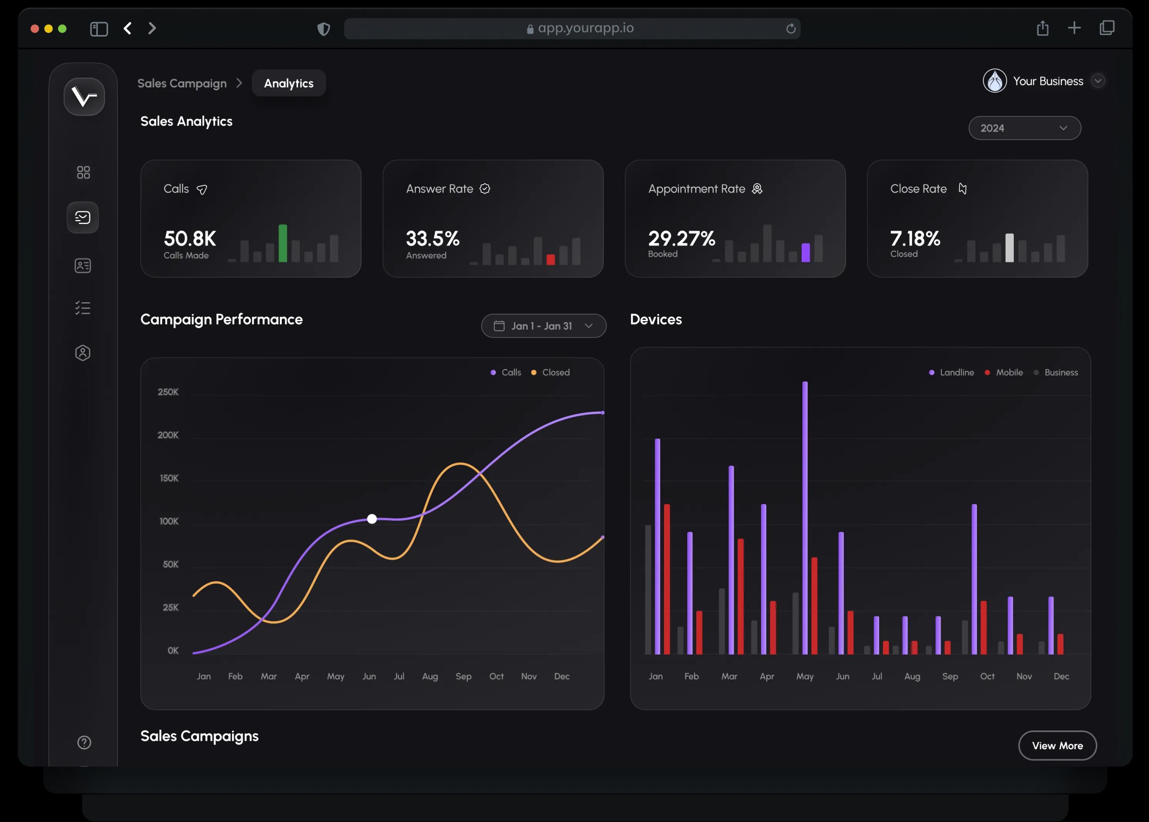Click the tall May Landline bar in Devices chart
This screenshot has width=1149, height=822.
(x=805, y=518)
